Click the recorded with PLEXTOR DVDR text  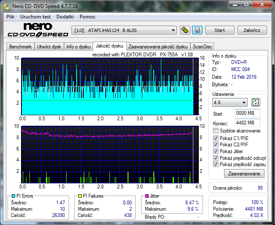[142, 55]
